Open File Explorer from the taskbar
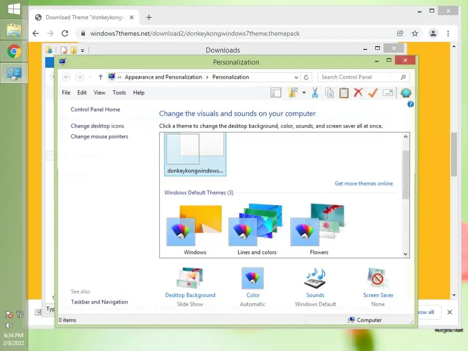 click(x=14, y=30)
